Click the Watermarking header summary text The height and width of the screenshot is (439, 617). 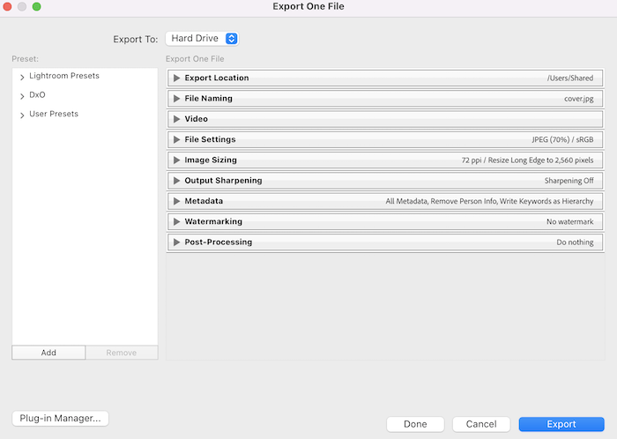coord(569,222)
